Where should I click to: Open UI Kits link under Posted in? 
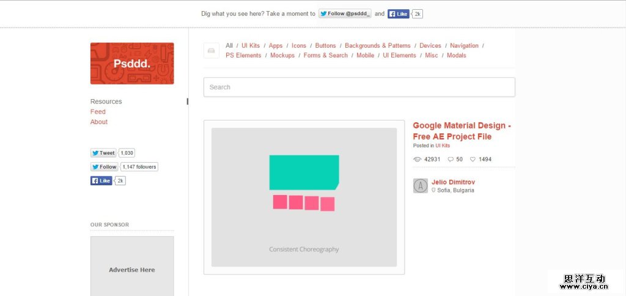pyautogui.click(x=443, y=146)
